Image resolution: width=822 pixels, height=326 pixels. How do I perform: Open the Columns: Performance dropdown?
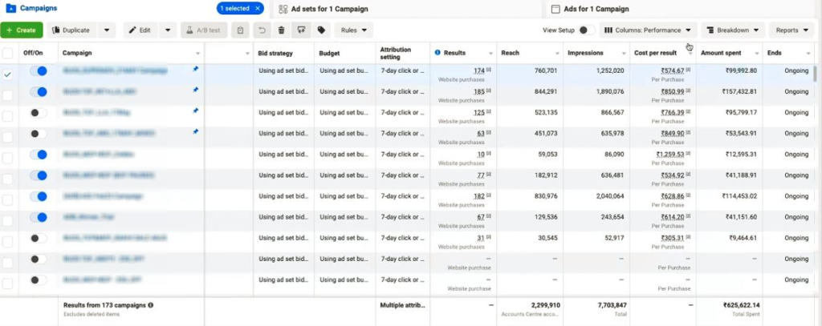tap(647, 30)
